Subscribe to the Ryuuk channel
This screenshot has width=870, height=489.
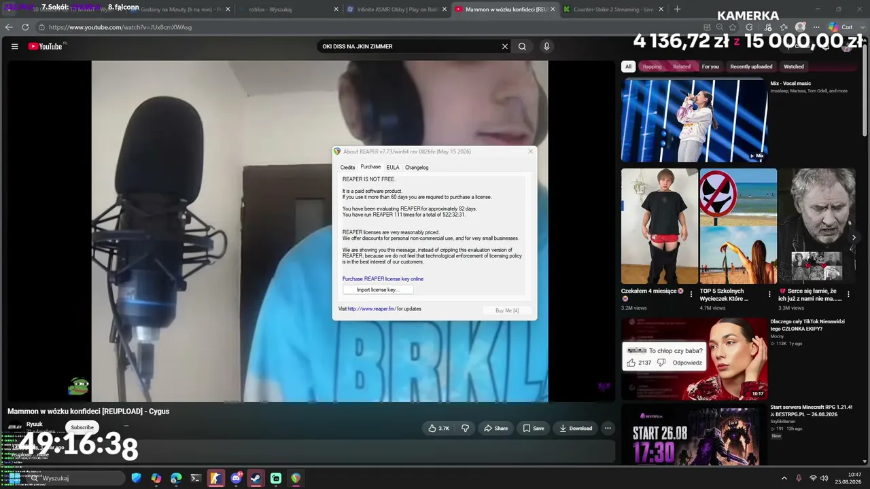tap(82, 427)
